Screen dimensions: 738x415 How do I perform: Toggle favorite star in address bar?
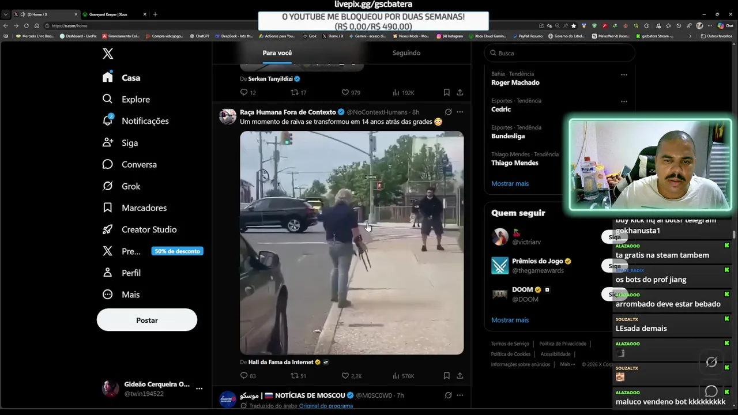pos(574,25)
